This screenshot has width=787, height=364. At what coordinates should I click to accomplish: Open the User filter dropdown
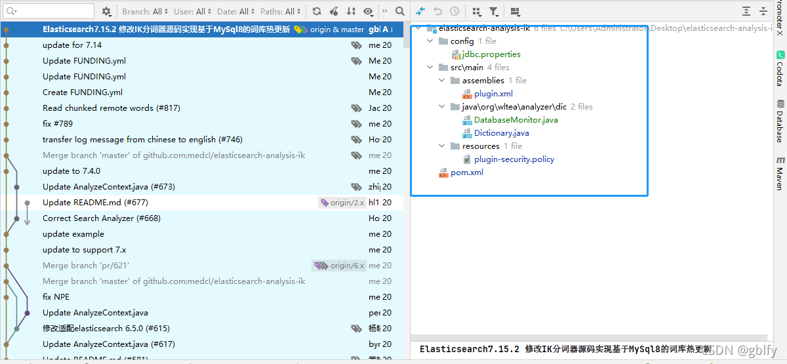point(192,11)
